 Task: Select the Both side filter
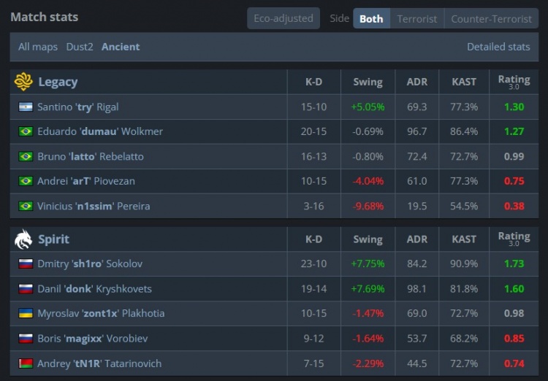(371, 18)
